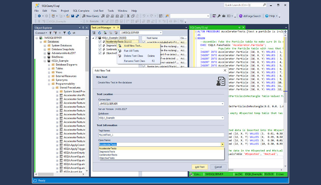The height and width of the screenshot is (185, 321).
Task: Click the Test Name input field
Action: (161, 135)
